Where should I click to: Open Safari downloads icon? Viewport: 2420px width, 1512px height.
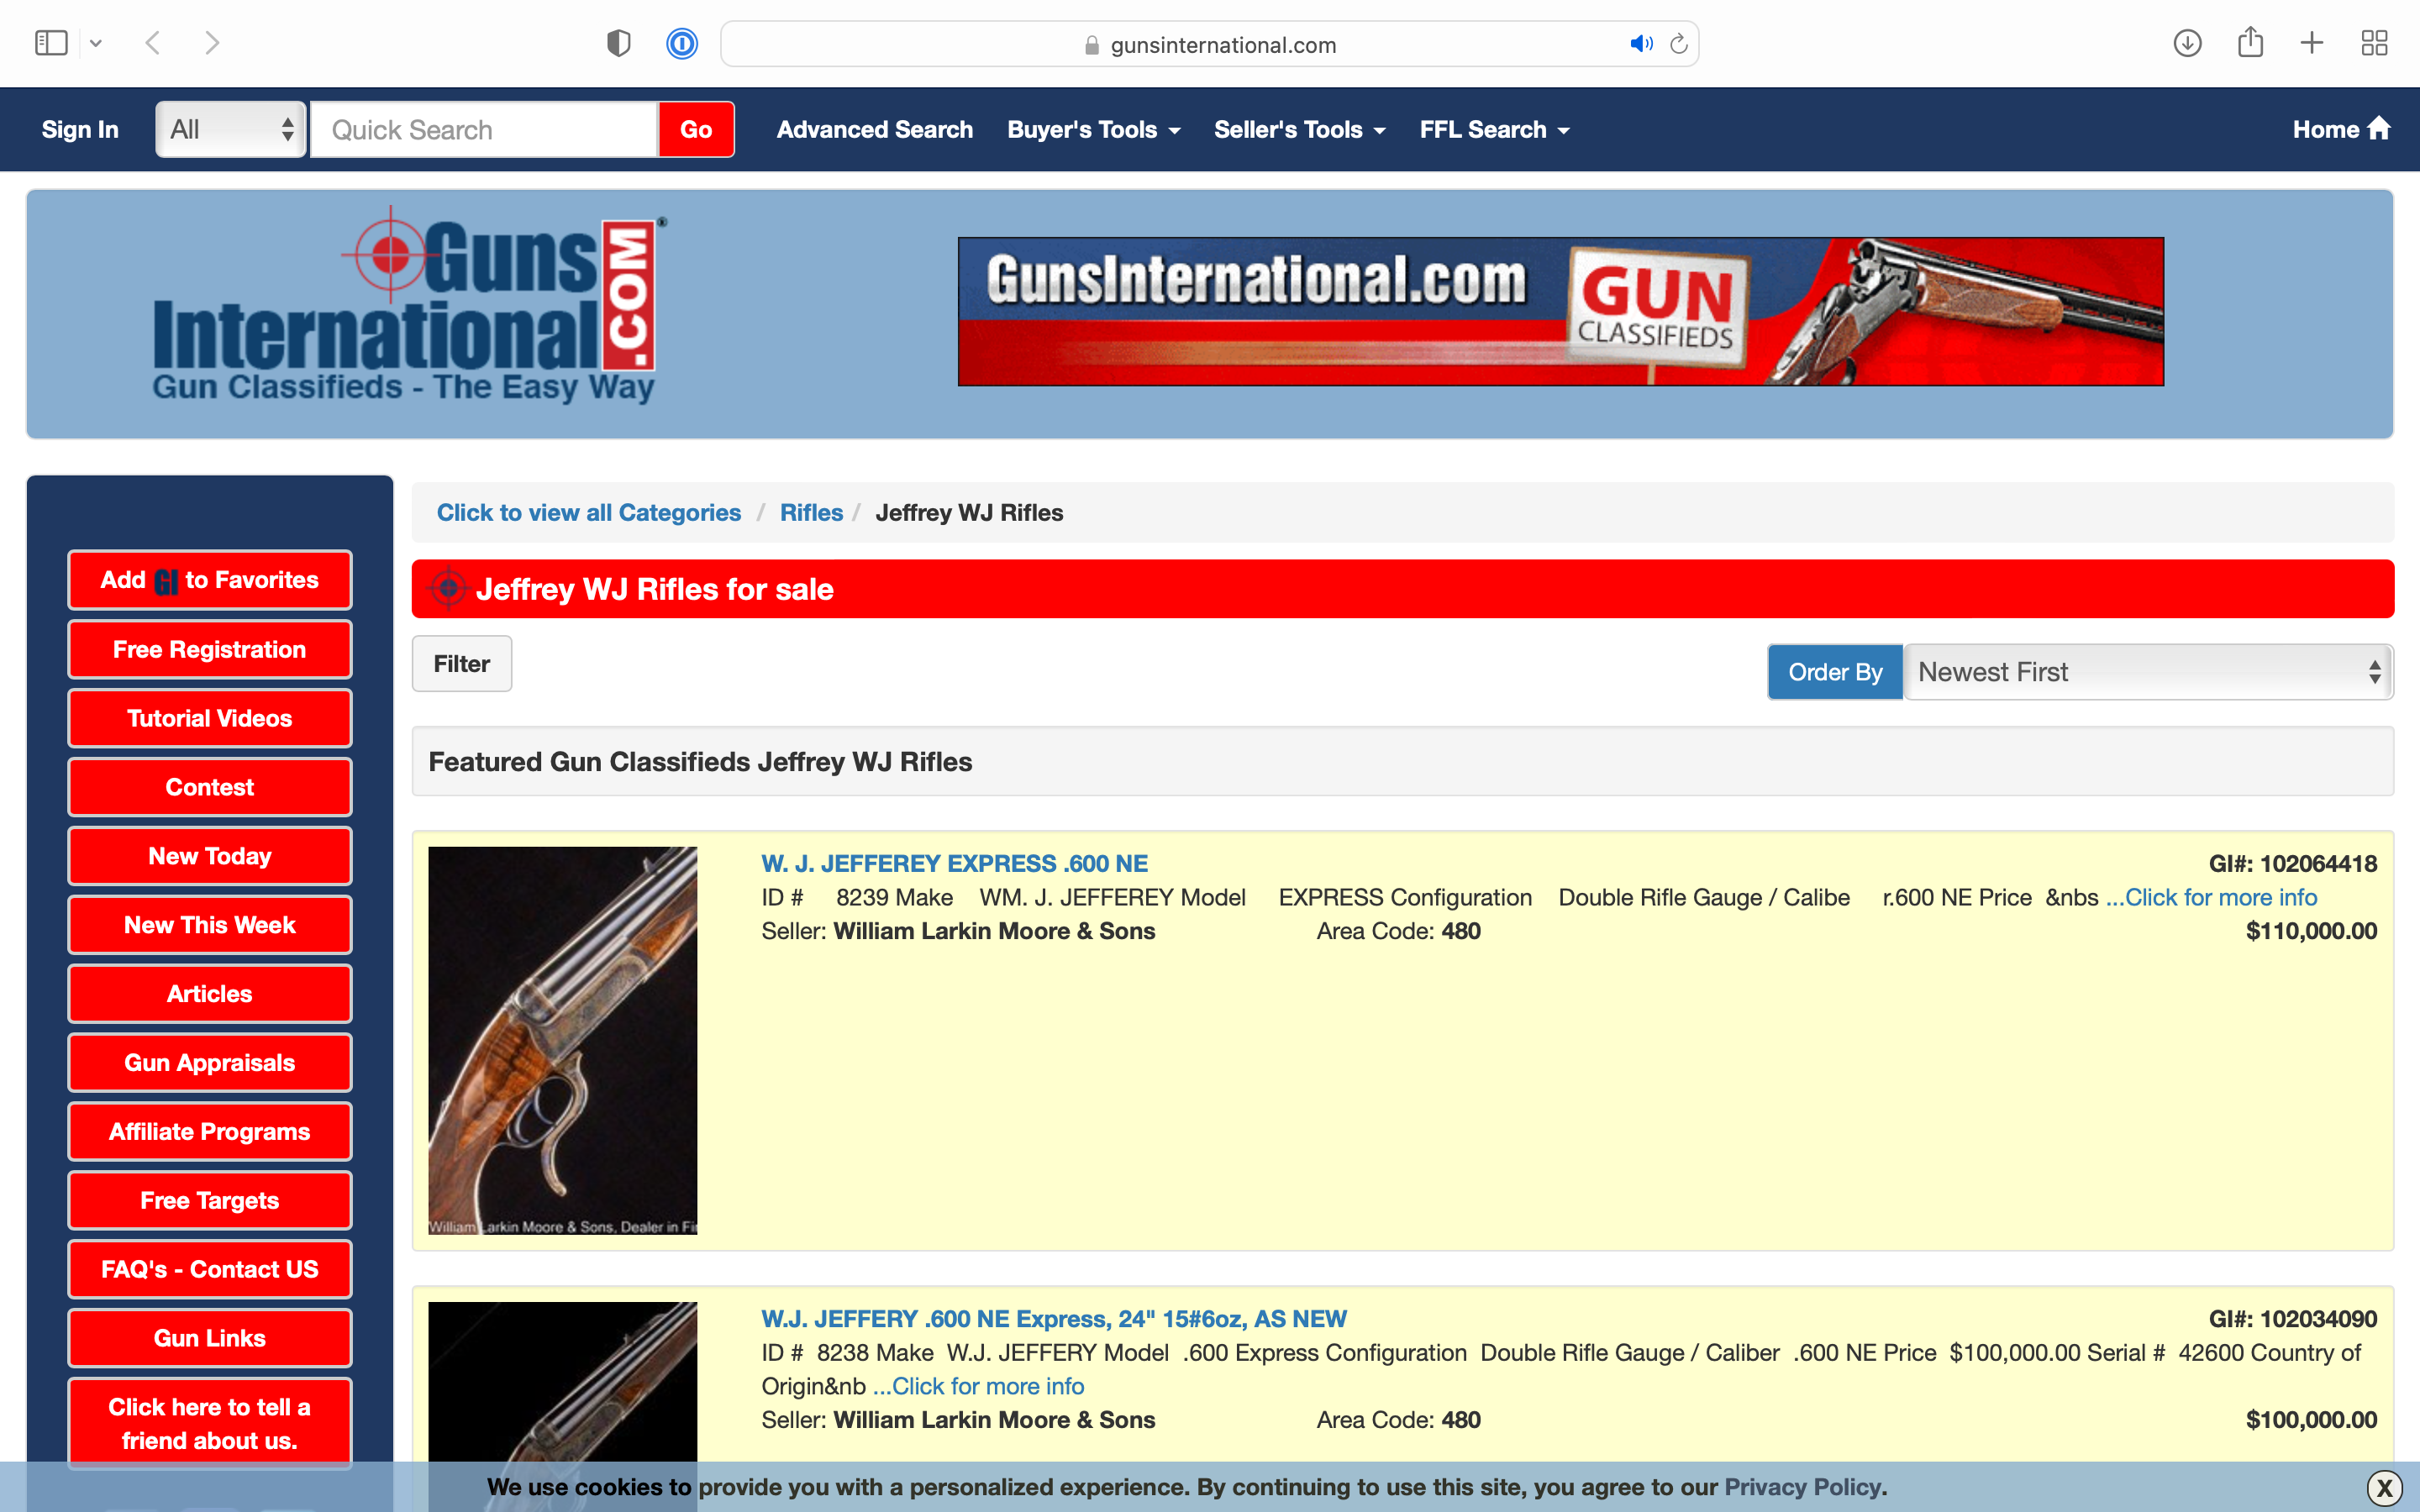2187,43
